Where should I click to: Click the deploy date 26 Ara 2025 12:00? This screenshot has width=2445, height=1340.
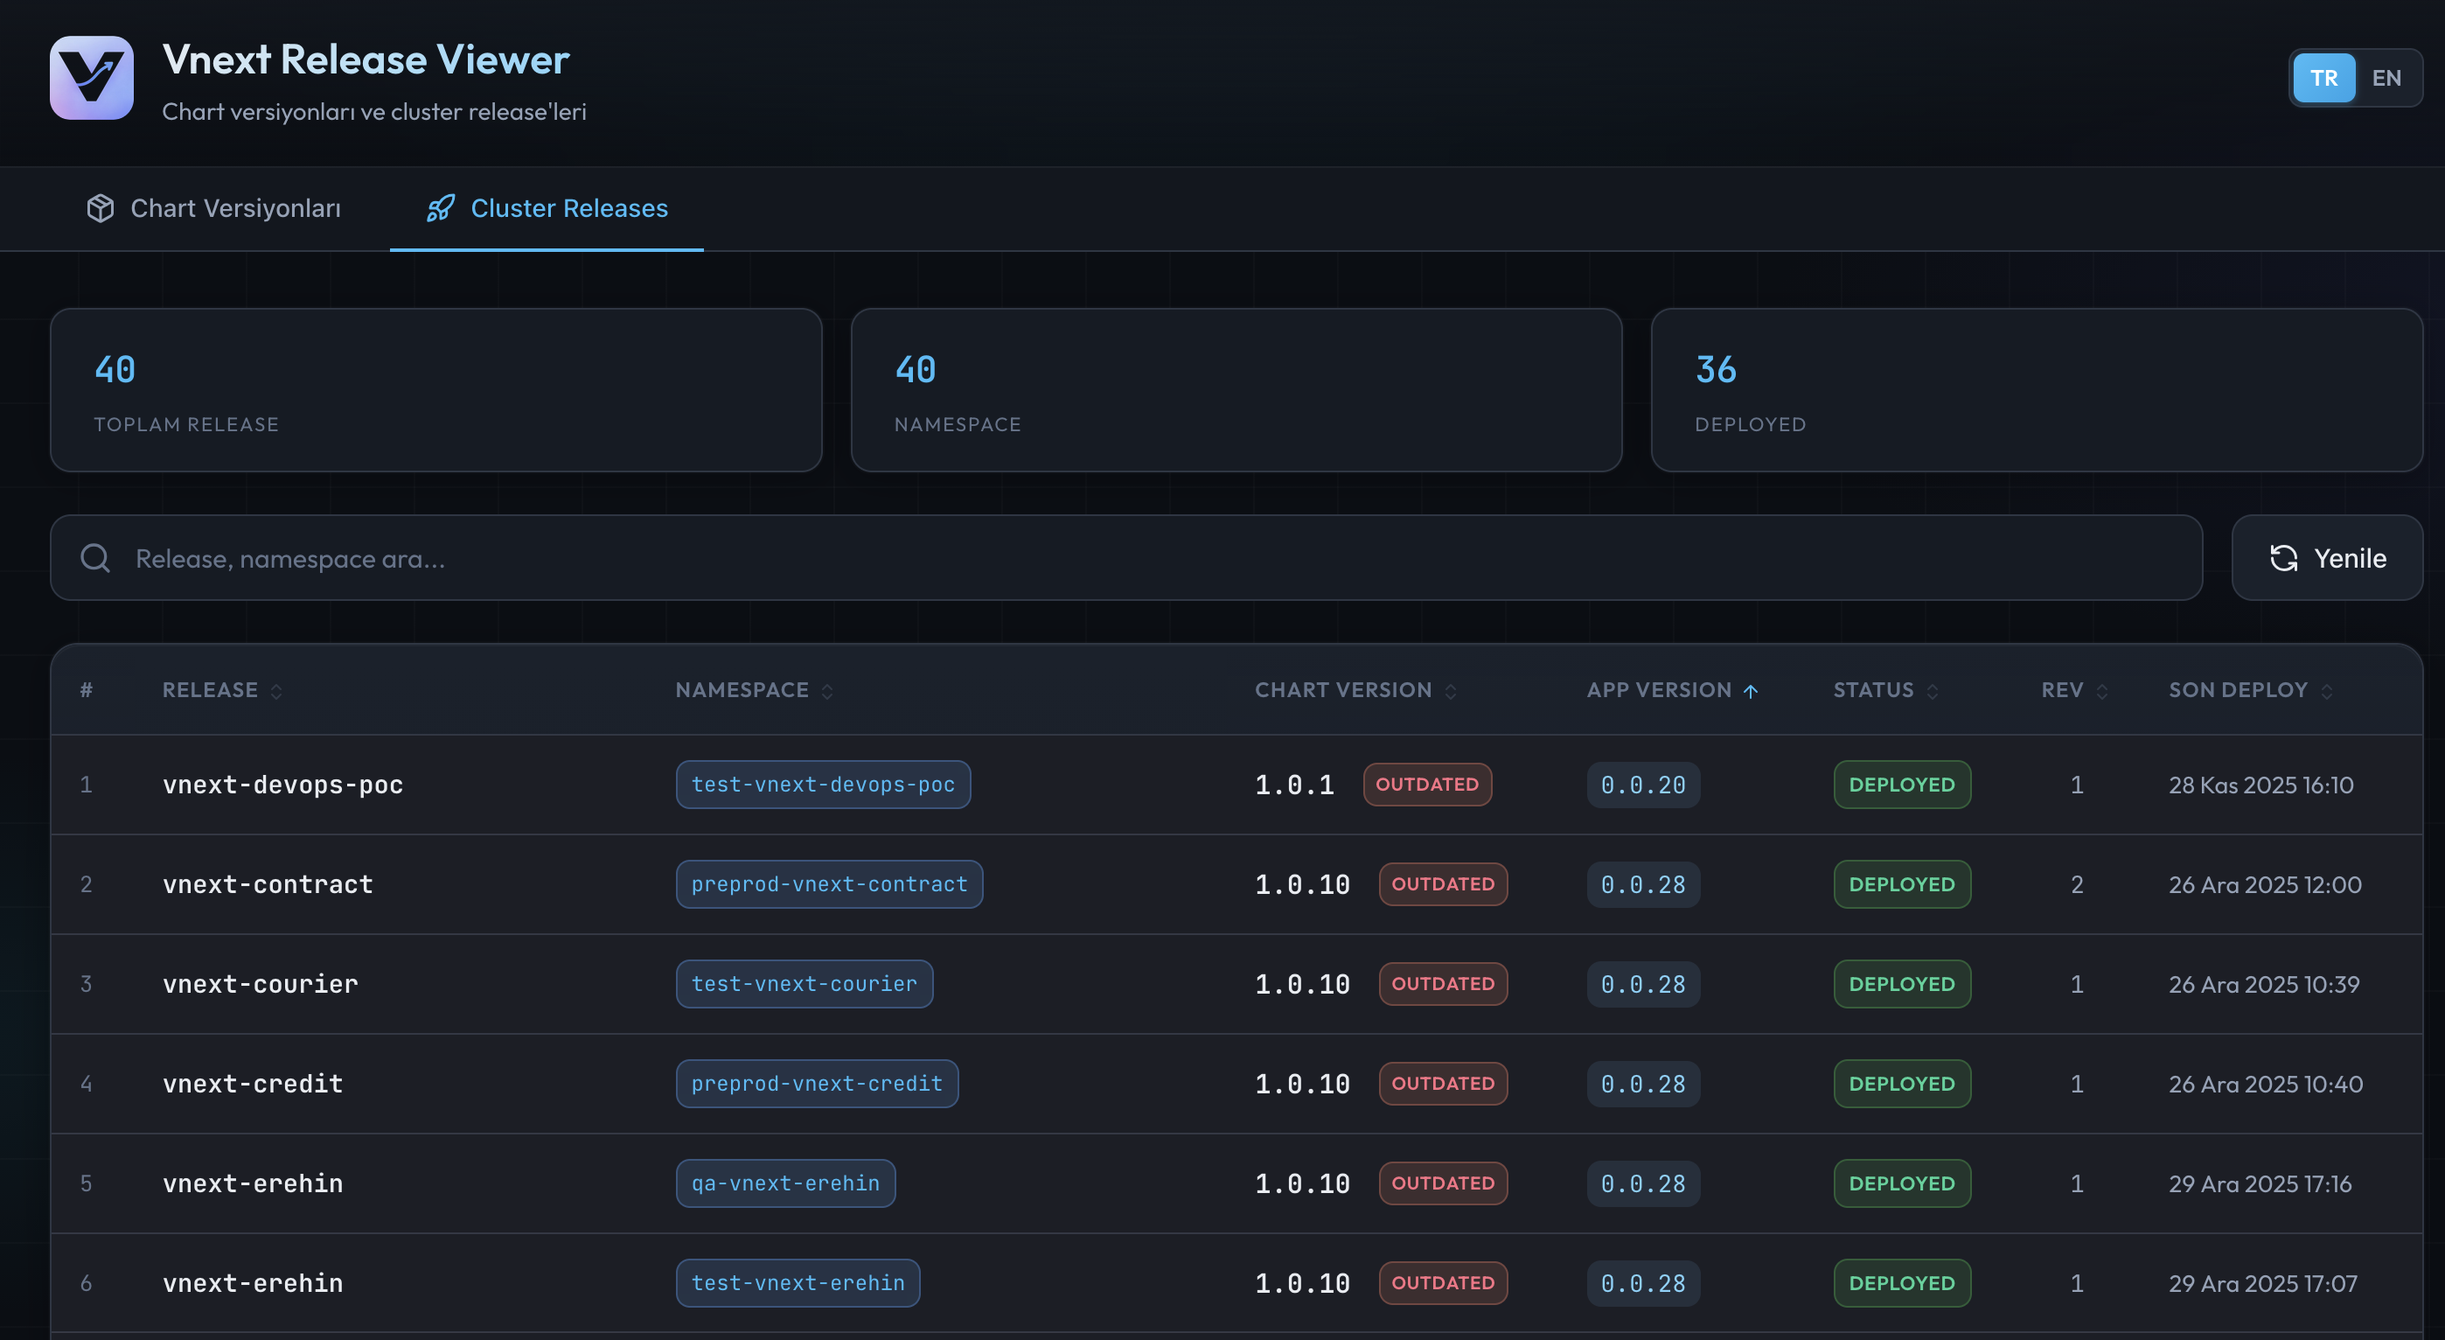[x=2265, y=884]
